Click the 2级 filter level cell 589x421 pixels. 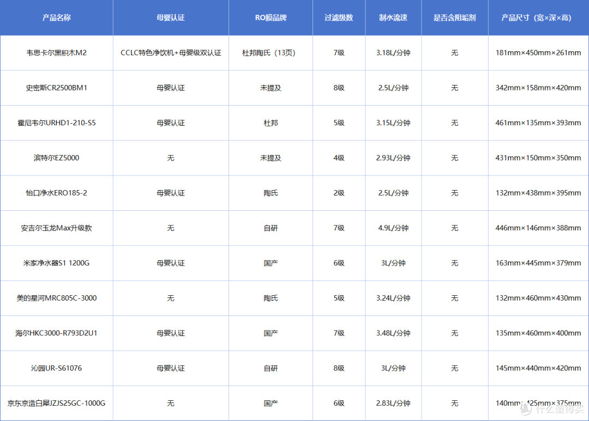[x=339, y=193]
